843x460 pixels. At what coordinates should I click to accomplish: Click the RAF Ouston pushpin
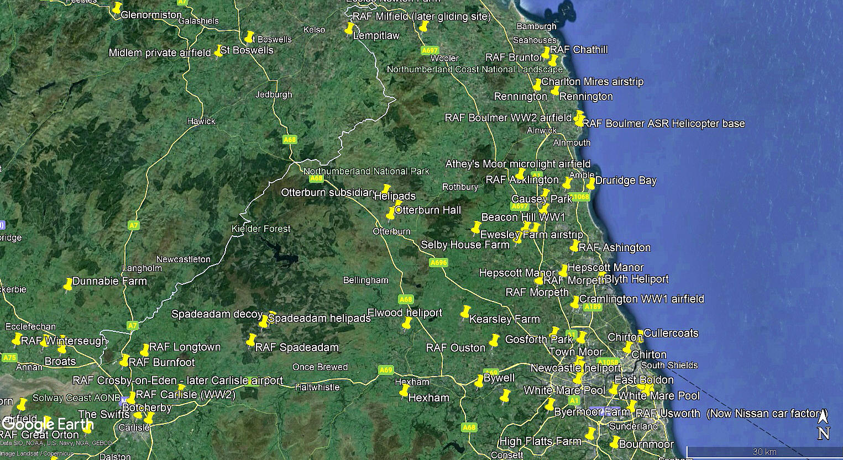(494, 341)
